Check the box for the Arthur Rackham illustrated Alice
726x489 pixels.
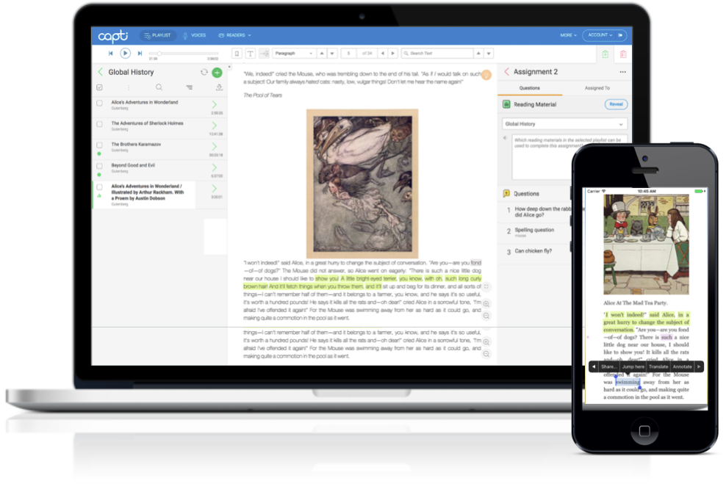pyautogui.click(x=99, y=187)
